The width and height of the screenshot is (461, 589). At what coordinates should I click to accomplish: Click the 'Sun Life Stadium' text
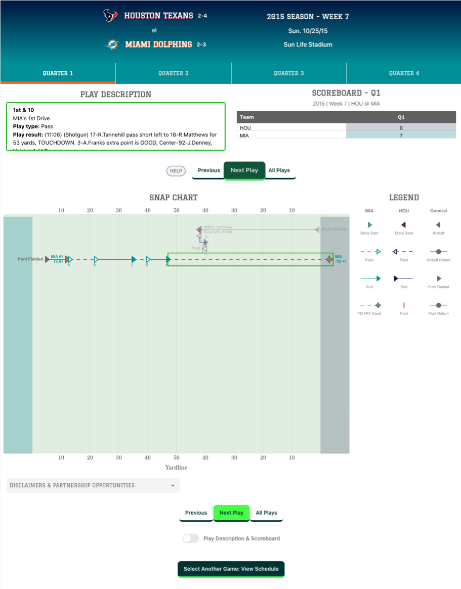tap(308, 44)
